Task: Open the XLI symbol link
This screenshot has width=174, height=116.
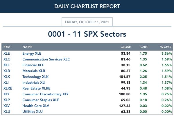Action: click(x=6, y=83)
